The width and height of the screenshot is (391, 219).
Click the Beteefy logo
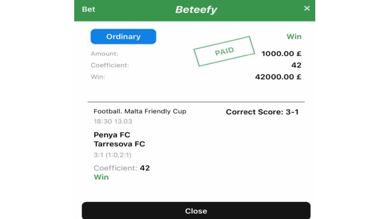(x=196, y=10)
